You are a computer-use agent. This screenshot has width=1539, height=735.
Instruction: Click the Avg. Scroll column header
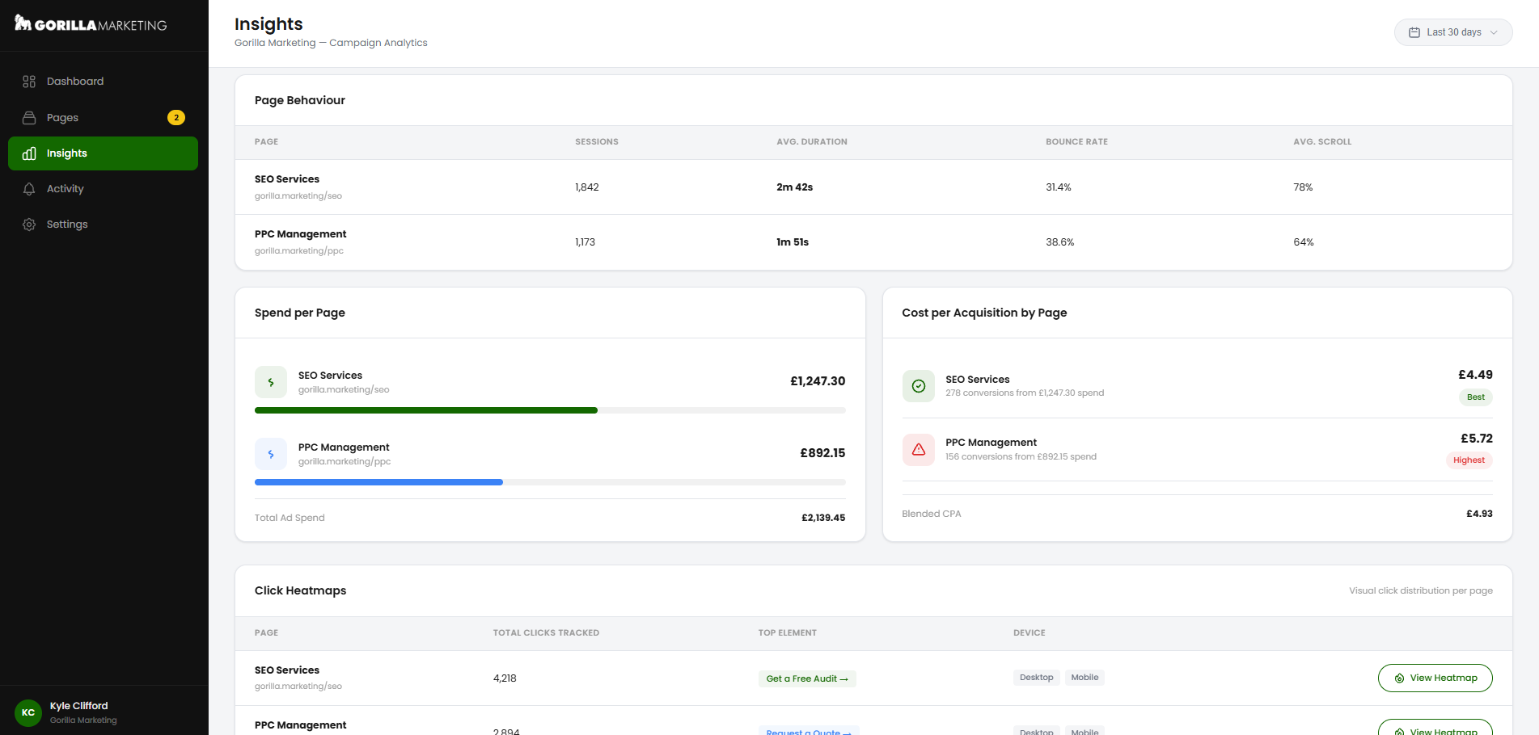pos(1322,142)
